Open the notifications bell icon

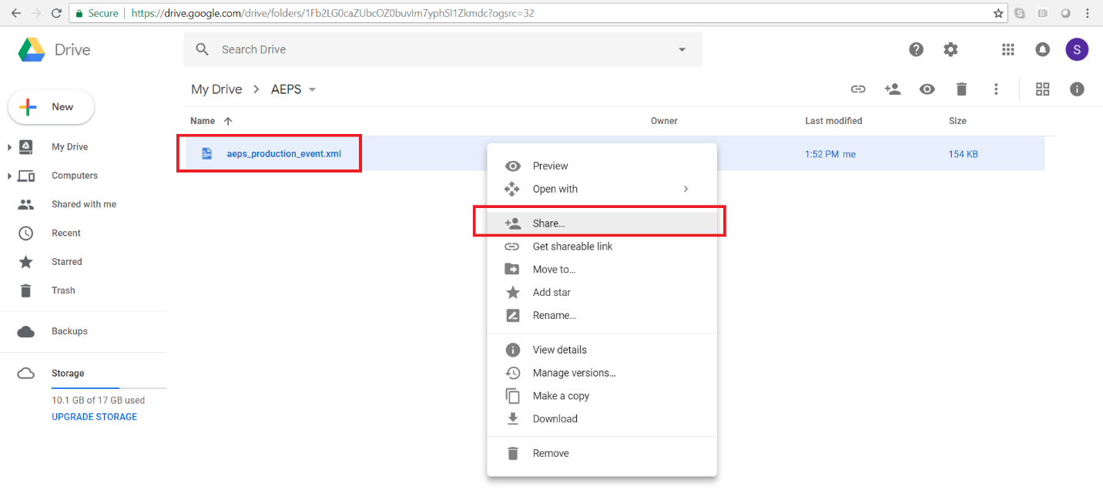click(1042, 49)
